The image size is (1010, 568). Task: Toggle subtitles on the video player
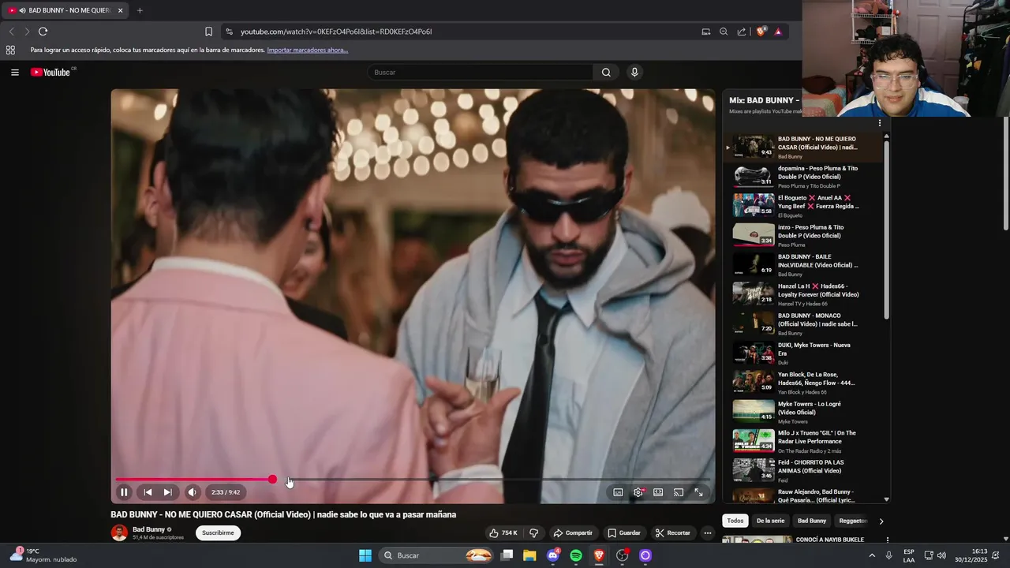pos(618,492)
